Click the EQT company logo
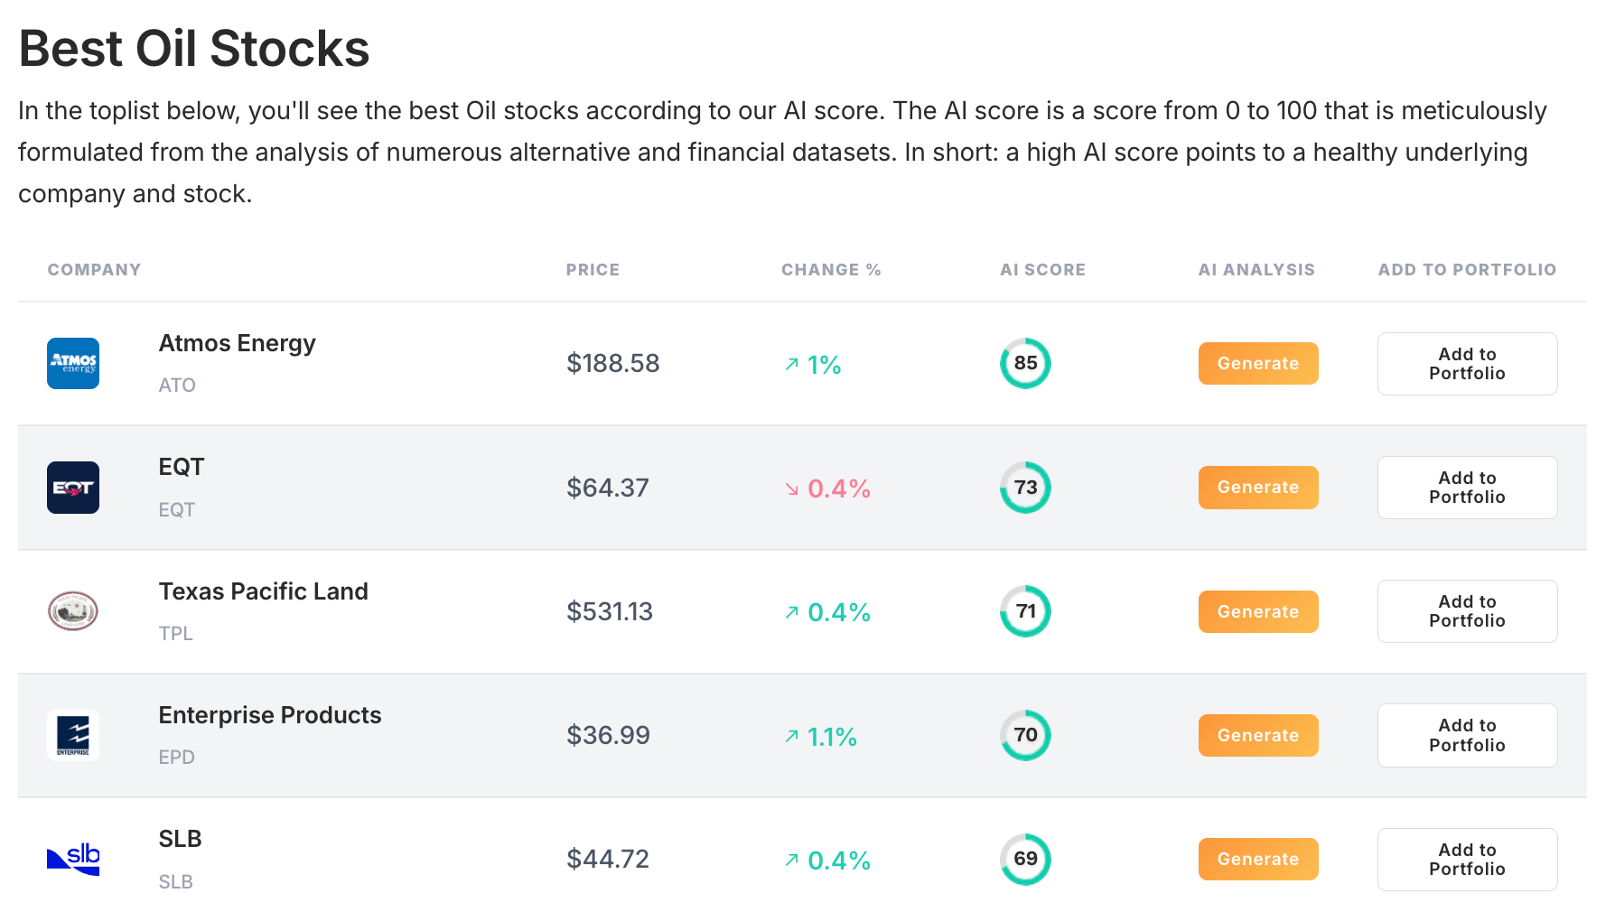 click(x=73, y=488)
